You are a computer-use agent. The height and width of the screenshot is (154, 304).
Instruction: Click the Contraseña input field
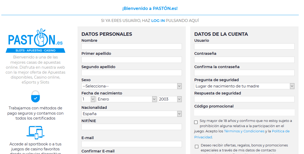click(244, 60)
